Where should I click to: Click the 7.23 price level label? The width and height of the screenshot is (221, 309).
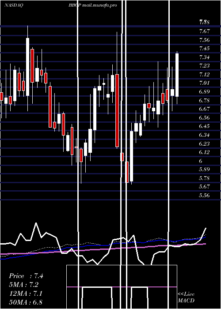tap(204, 66)
